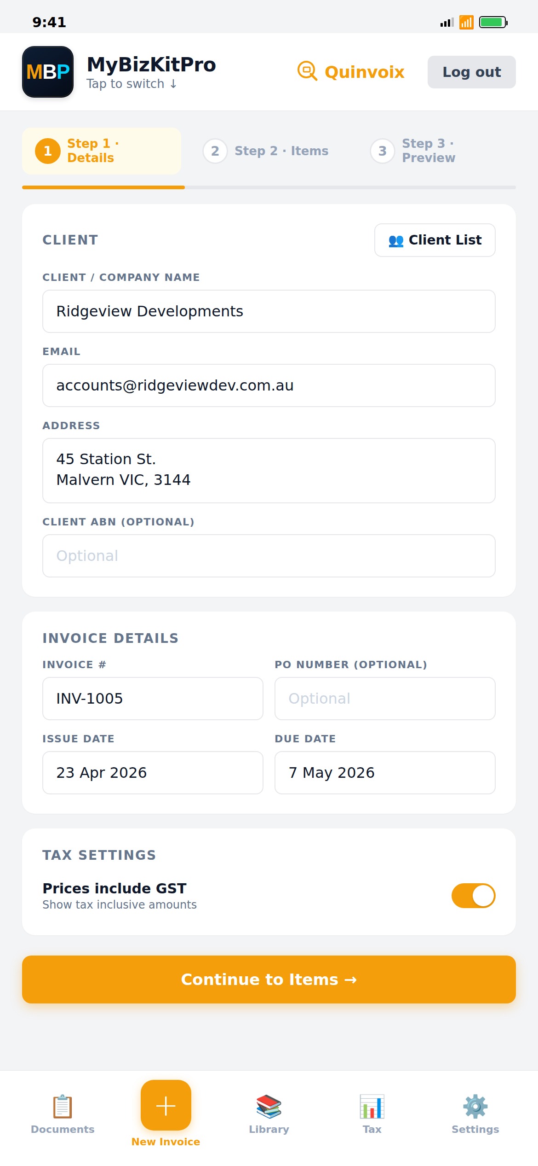Tap the New Invoice plus icon

coord(165,1105)
